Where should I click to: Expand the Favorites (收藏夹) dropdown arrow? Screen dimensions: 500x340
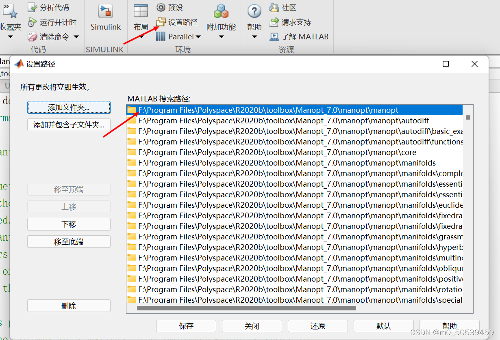11,37
